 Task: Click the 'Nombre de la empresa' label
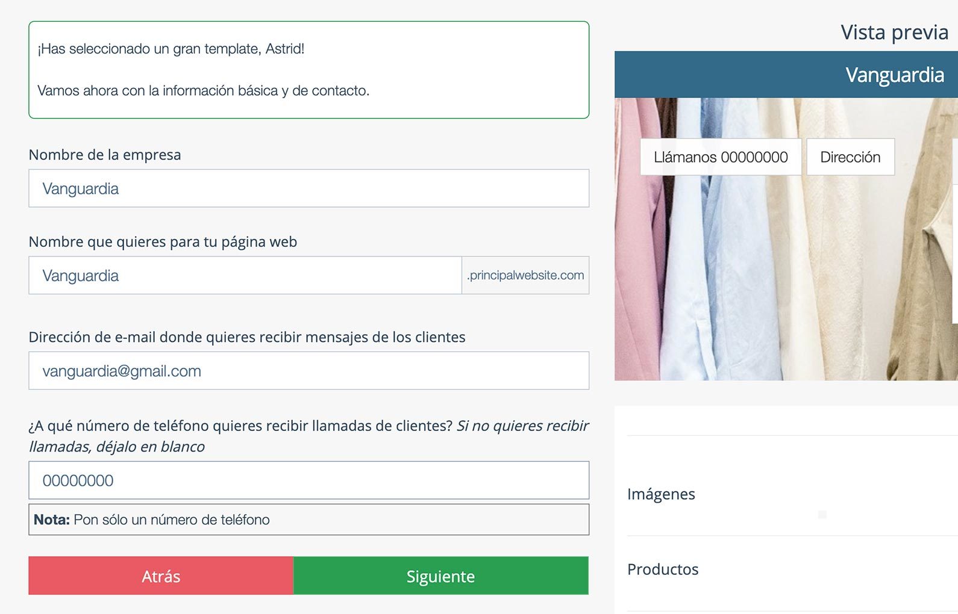(105, 155)
